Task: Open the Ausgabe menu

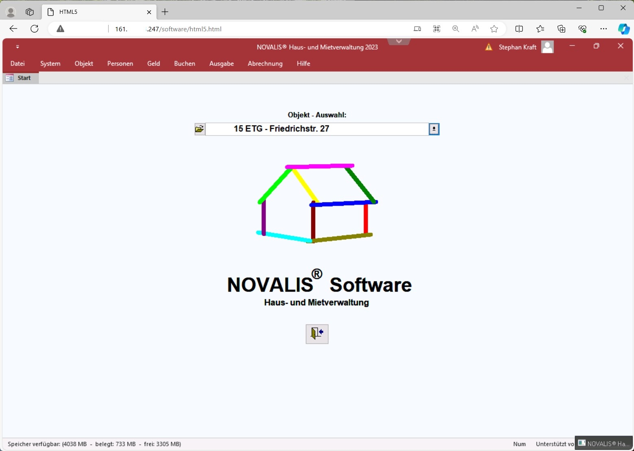Action: click(222, 63)
